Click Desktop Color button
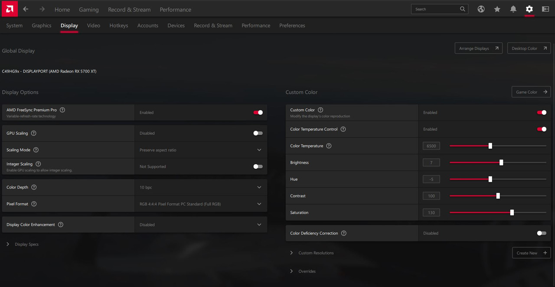This screenshot has width=555, height=287. click(529, 48)
